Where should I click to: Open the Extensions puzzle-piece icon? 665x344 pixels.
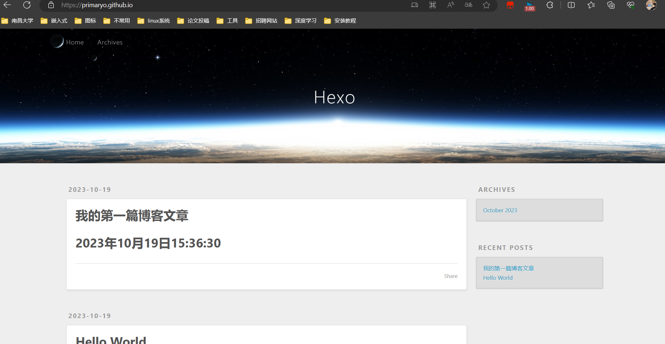(x=550, y=5)
